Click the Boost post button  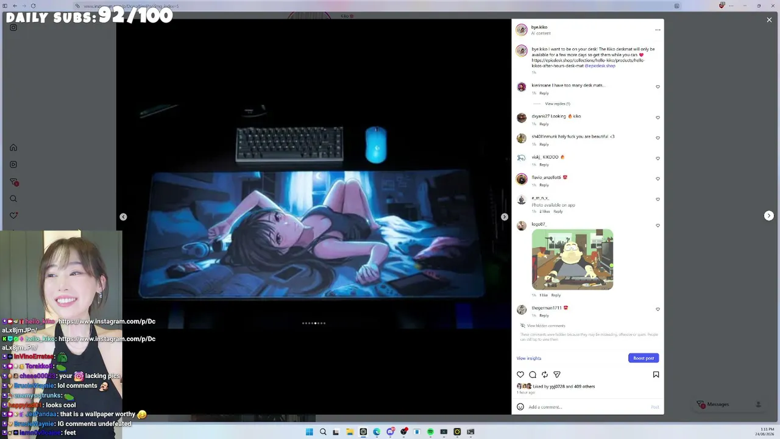point(643,358)
